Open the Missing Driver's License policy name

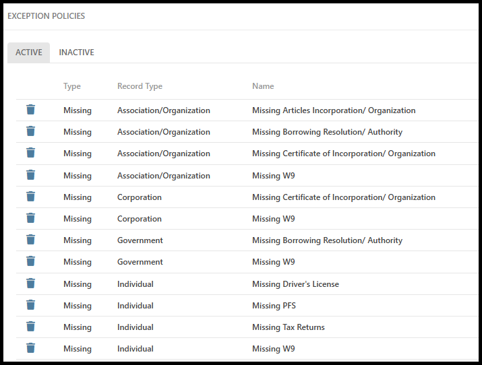pos(295,284)
